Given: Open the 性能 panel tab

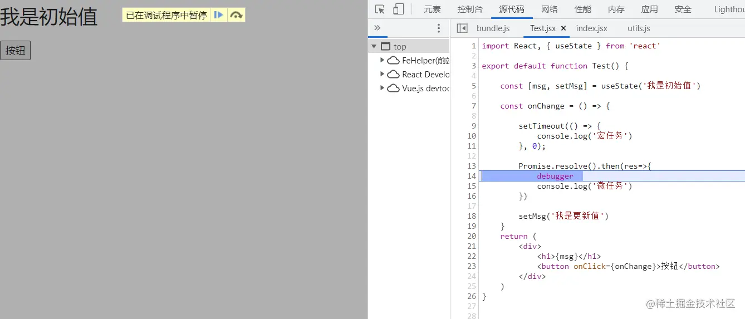Looking at the screenshot, I should 583,9.
